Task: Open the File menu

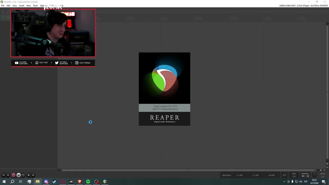Action: (x=3, y=6)
